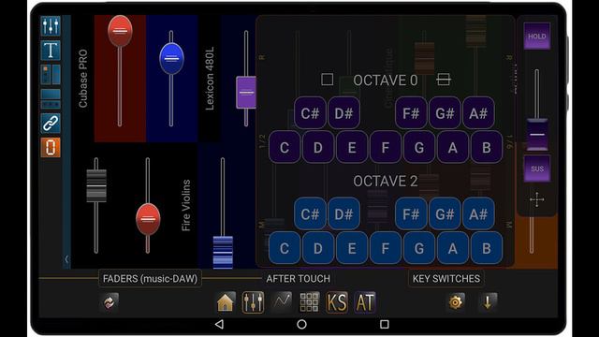
Task: Click the blue oval fader knob
Action: pyautogui.click(x=171, y=58)
